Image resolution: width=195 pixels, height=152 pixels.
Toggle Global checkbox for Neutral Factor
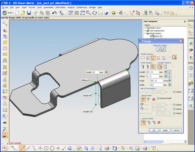[175, 113]
